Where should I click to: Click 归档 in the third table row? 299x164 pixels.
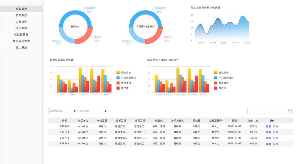(276, 138)
